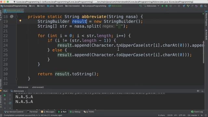Pause output in the Run panel
The height and width of the screenshot is (117, 208).
tap(5, 103)
